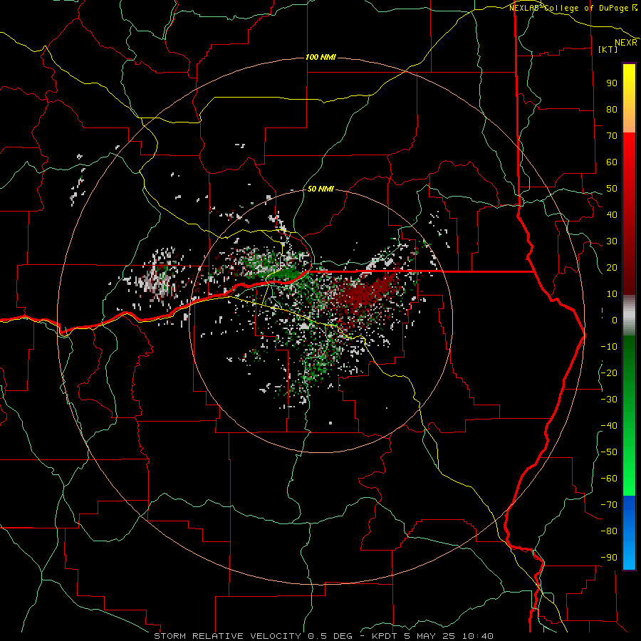The width and height of the screenshot is (641, 641).
Task: Click the 30 value on velocity scale
Action: click(x=612, y=241)
